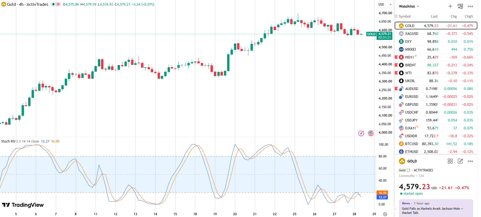This screenshot has width=481, height=217.
Task: Click the BRENT oil drop icon
Action: [401, 65]
